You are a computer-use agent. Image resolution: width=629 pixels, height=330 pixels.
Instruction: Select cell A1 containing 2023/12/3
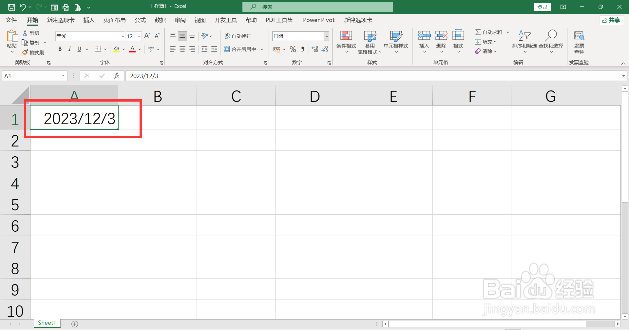coord(74,117)
